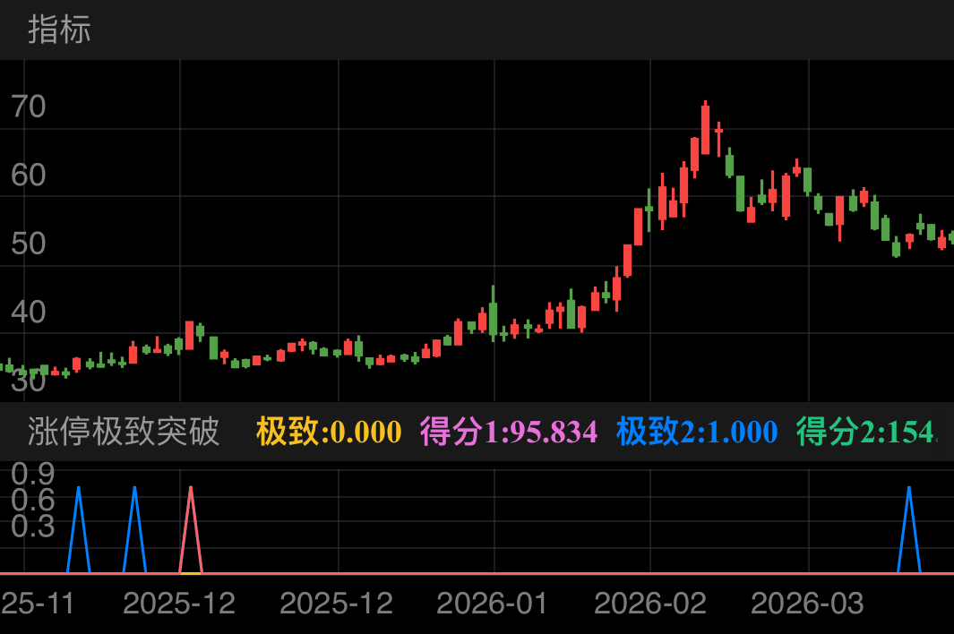This screenshot has height=634, width=954.
Task: Click the 60 price axis label
Action: [28, 176]
